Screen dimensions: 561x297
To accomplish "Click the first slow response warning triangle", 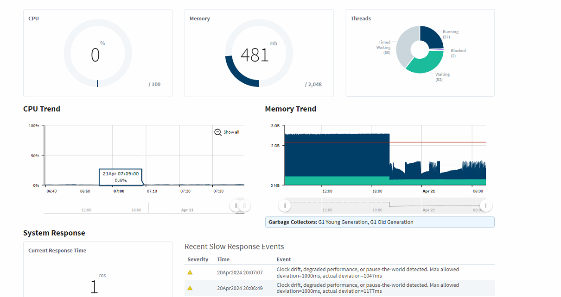I will 190,272.
